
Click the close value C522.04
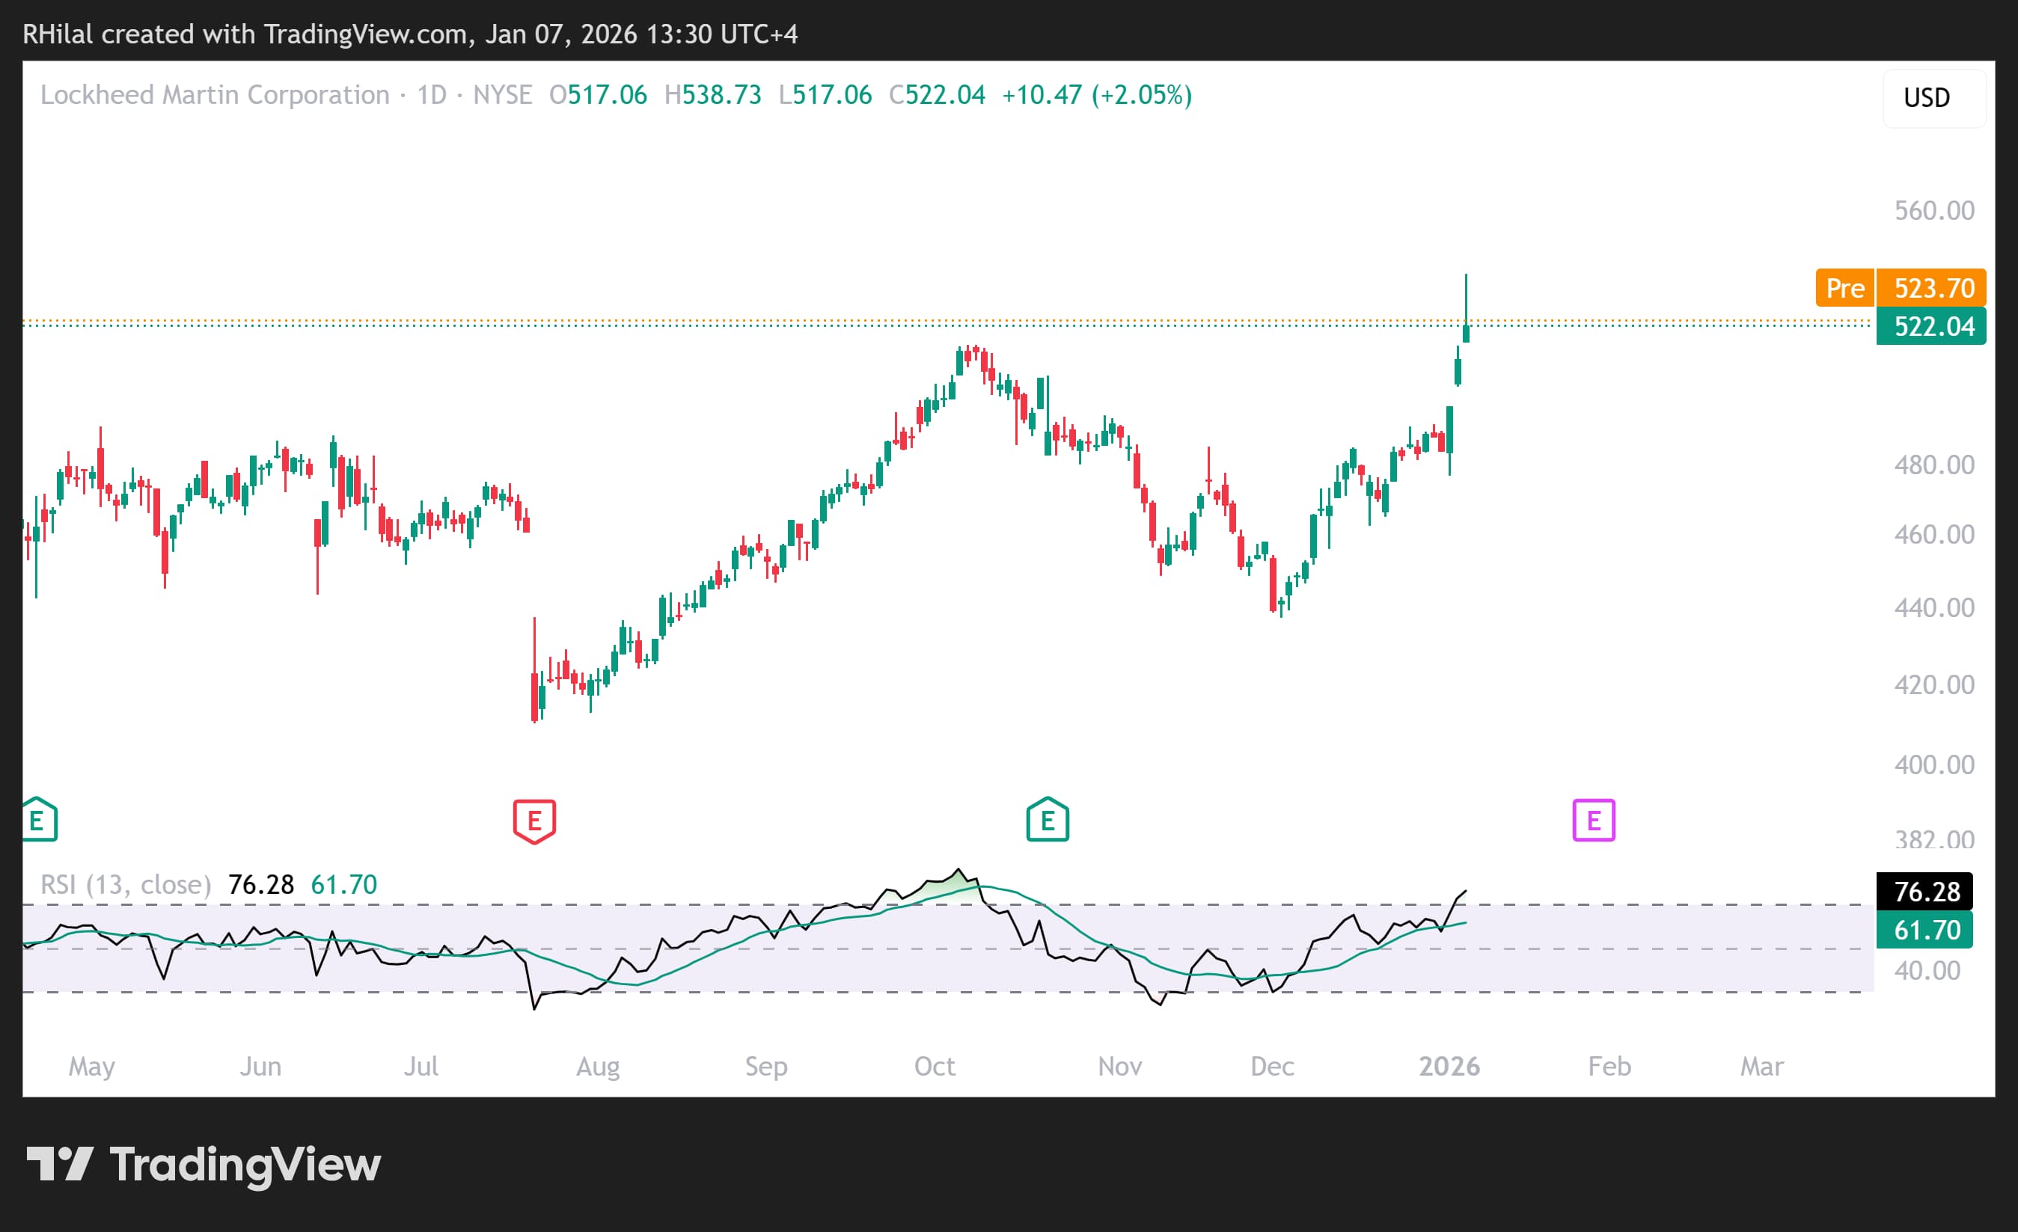937,95
